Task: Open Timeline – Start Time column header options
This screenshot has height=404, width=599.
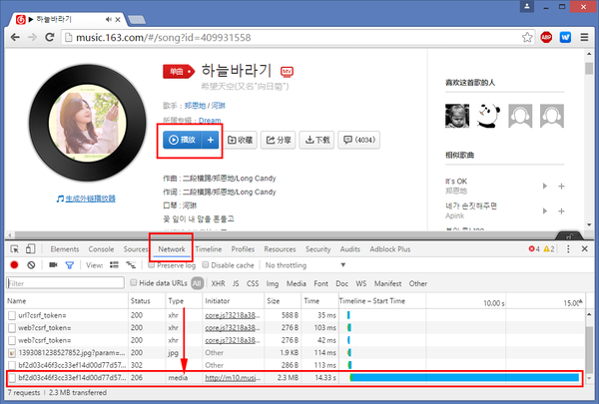Action: point(371,301)
